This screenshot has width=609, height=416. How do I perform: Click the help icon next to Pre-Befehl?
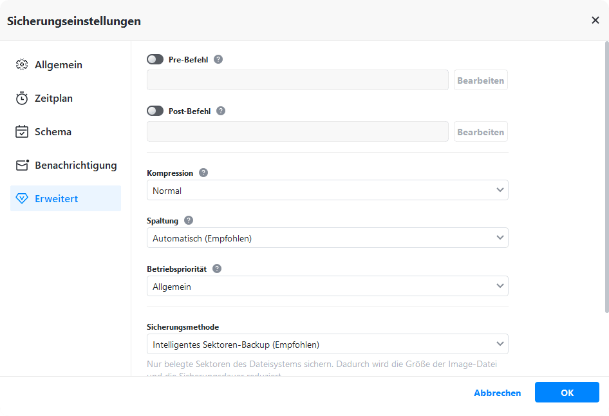tap(218, 59)
